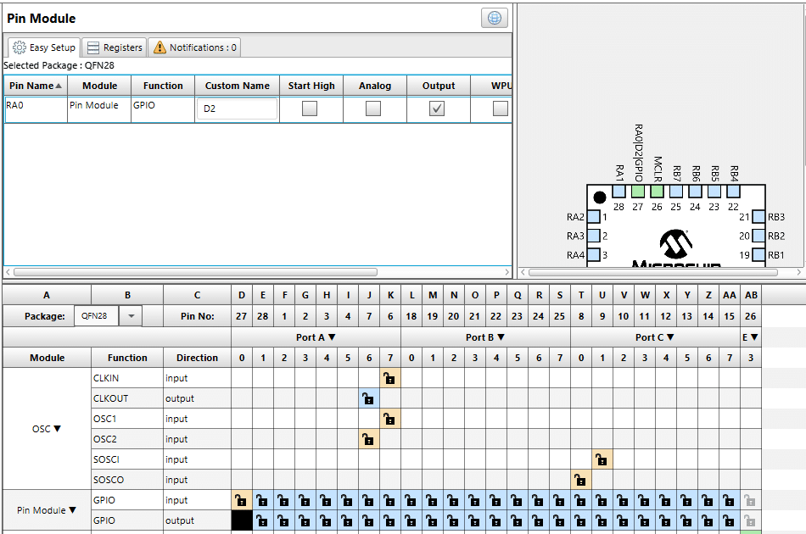The image size is (806, 534).
Task: Toggle the Analog checkbox for RA0
Action: tap(373, 108)
